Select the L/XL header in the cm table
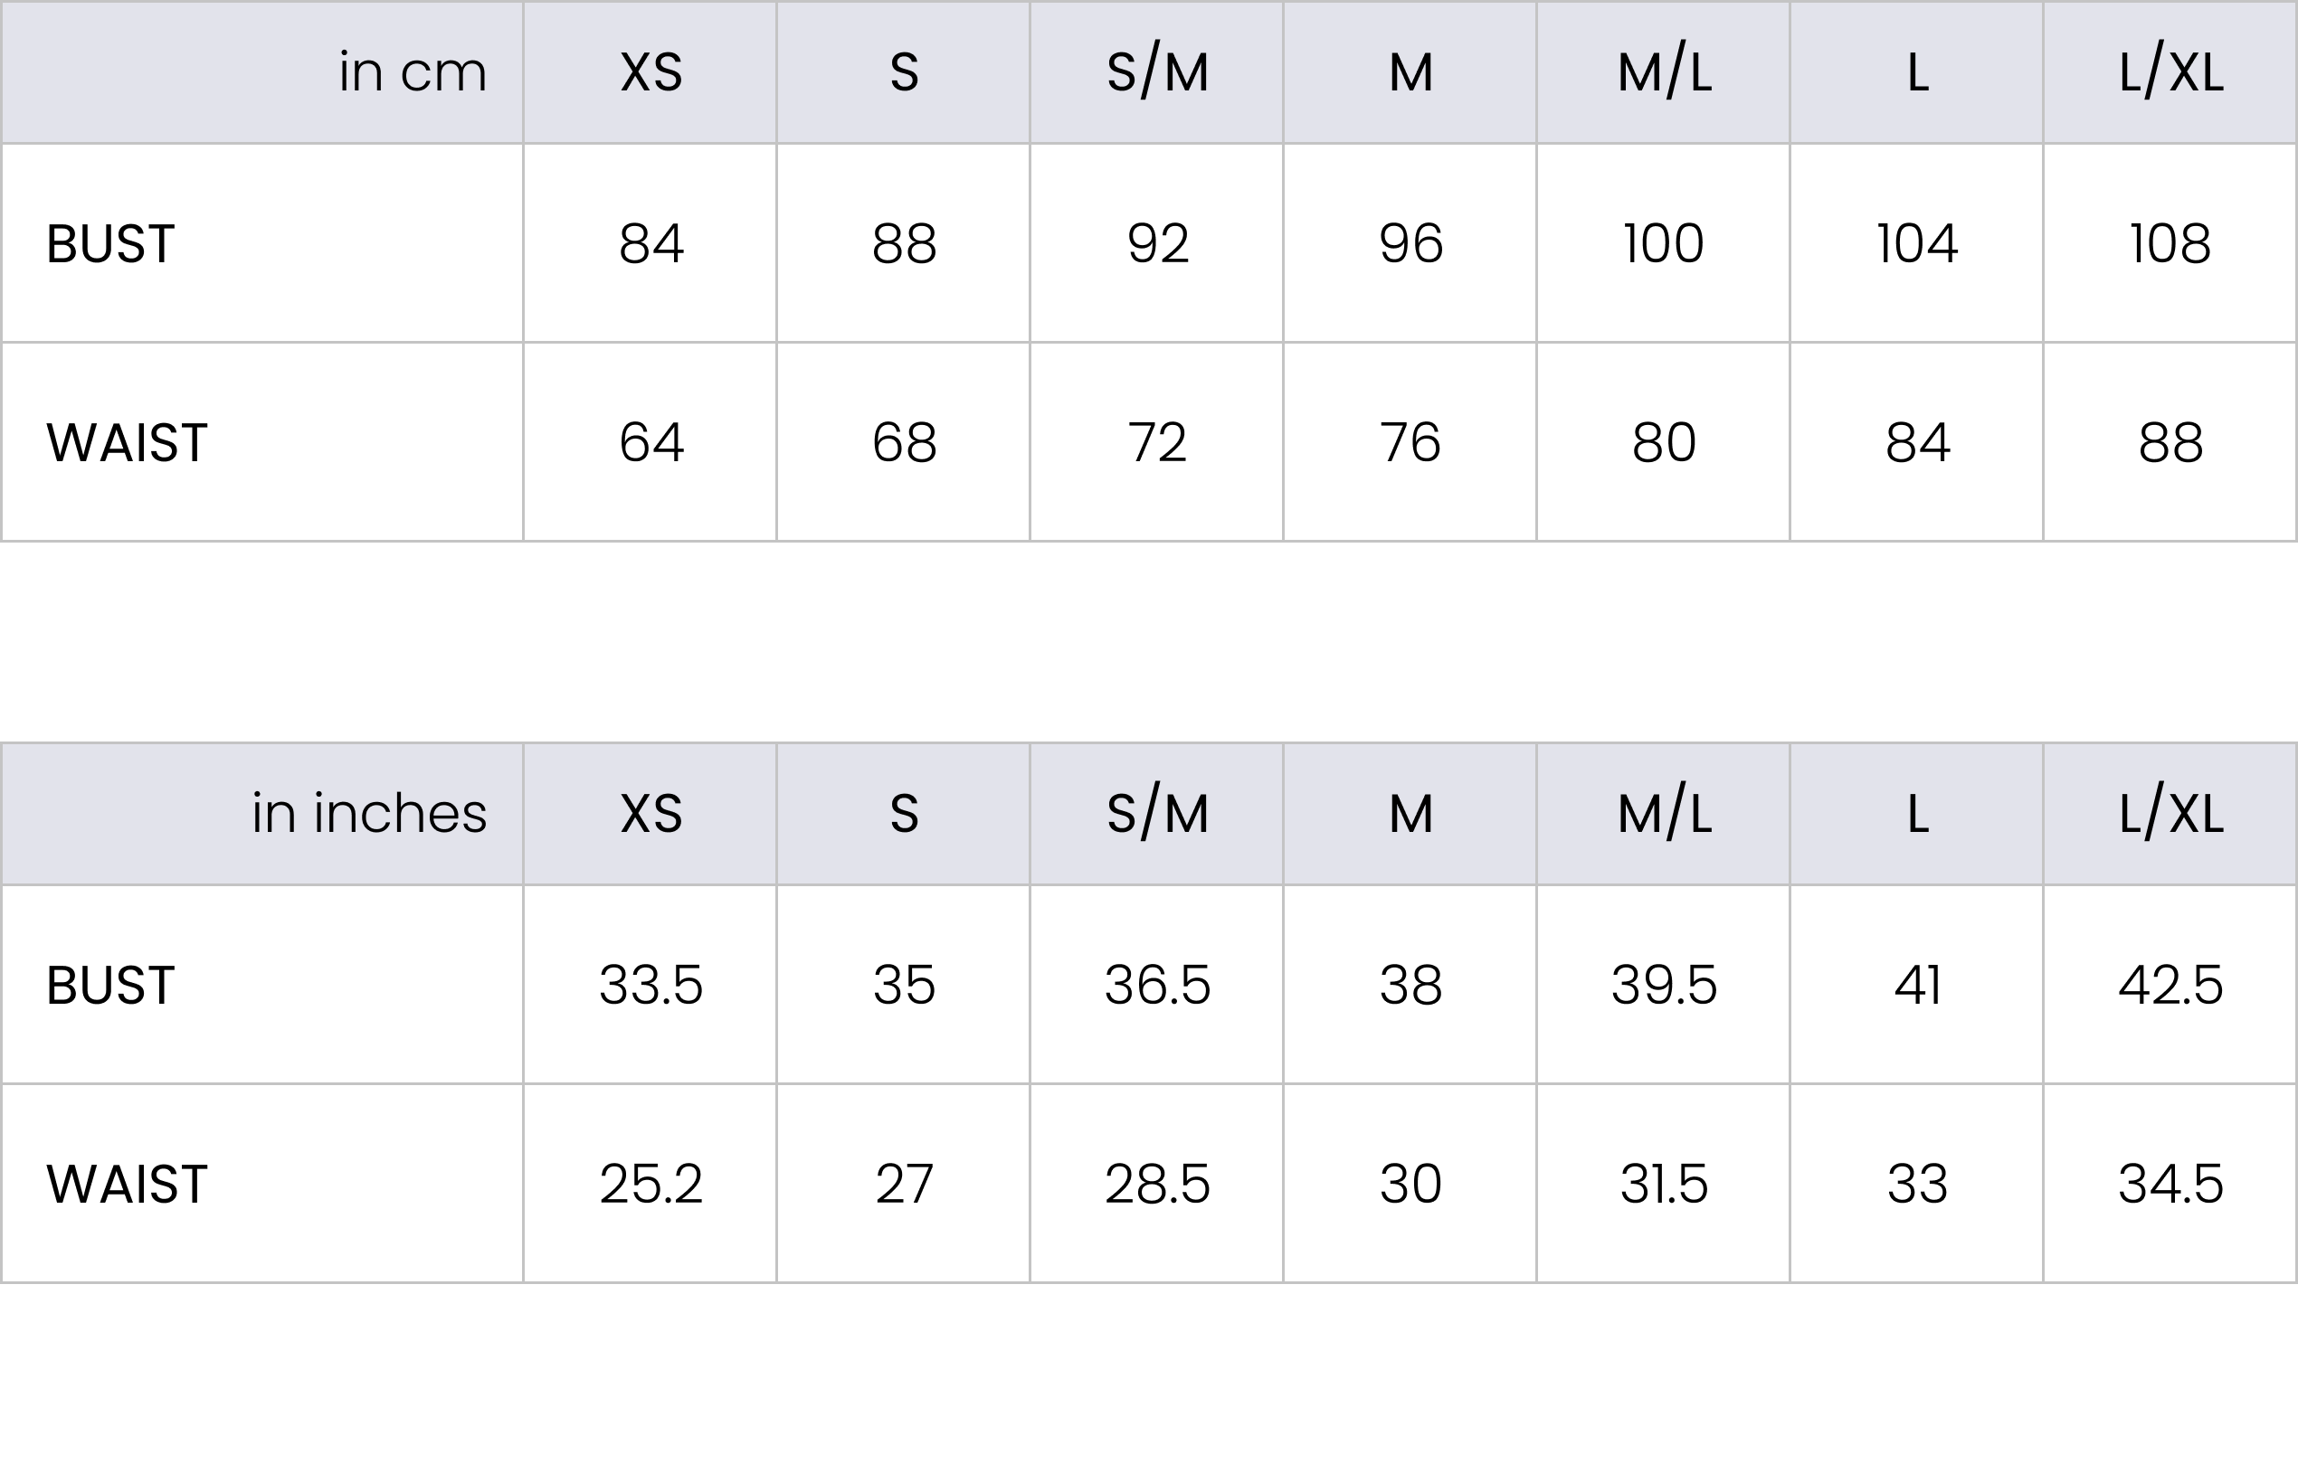This screenshot has width=2298, height=1483. pyautogui.click(x=2170, y=72)
